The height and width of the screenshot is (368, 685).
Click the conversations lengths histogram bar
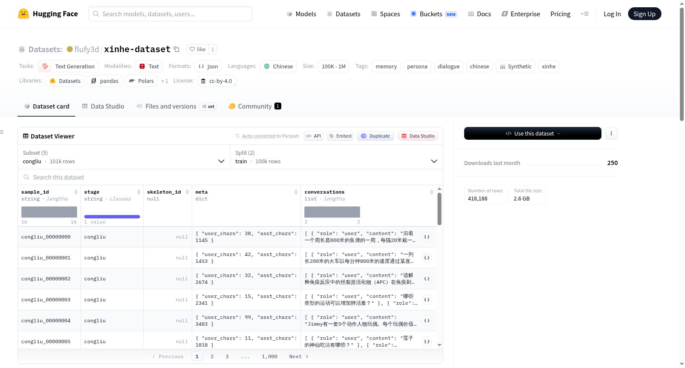(x=332, y=212)
